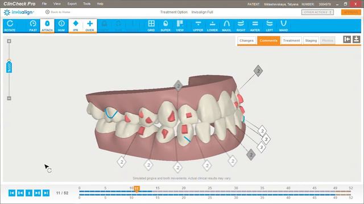Jump to first stage
Image resolution: width=364 pixels, height=204 pixels.
(x=12, y=193)
